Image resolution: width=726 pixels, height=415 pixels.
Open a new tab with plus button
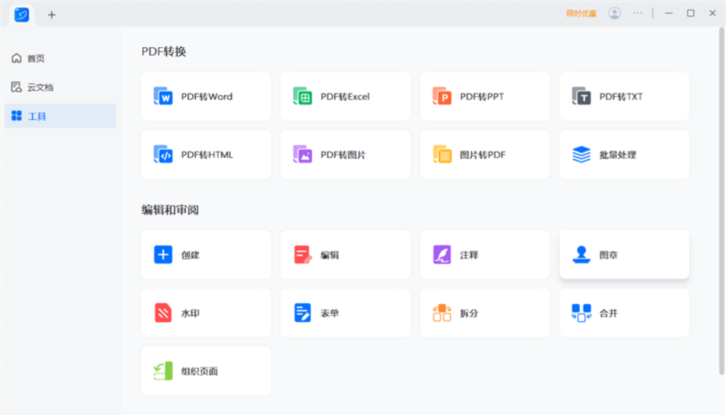tap(52, 15)
